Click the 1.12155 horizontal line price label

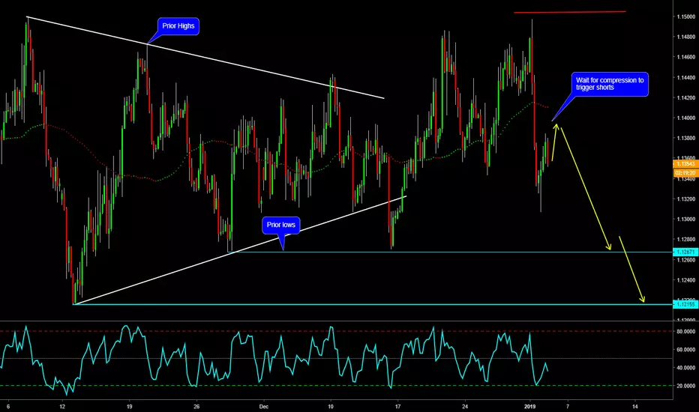click(685, 304)
